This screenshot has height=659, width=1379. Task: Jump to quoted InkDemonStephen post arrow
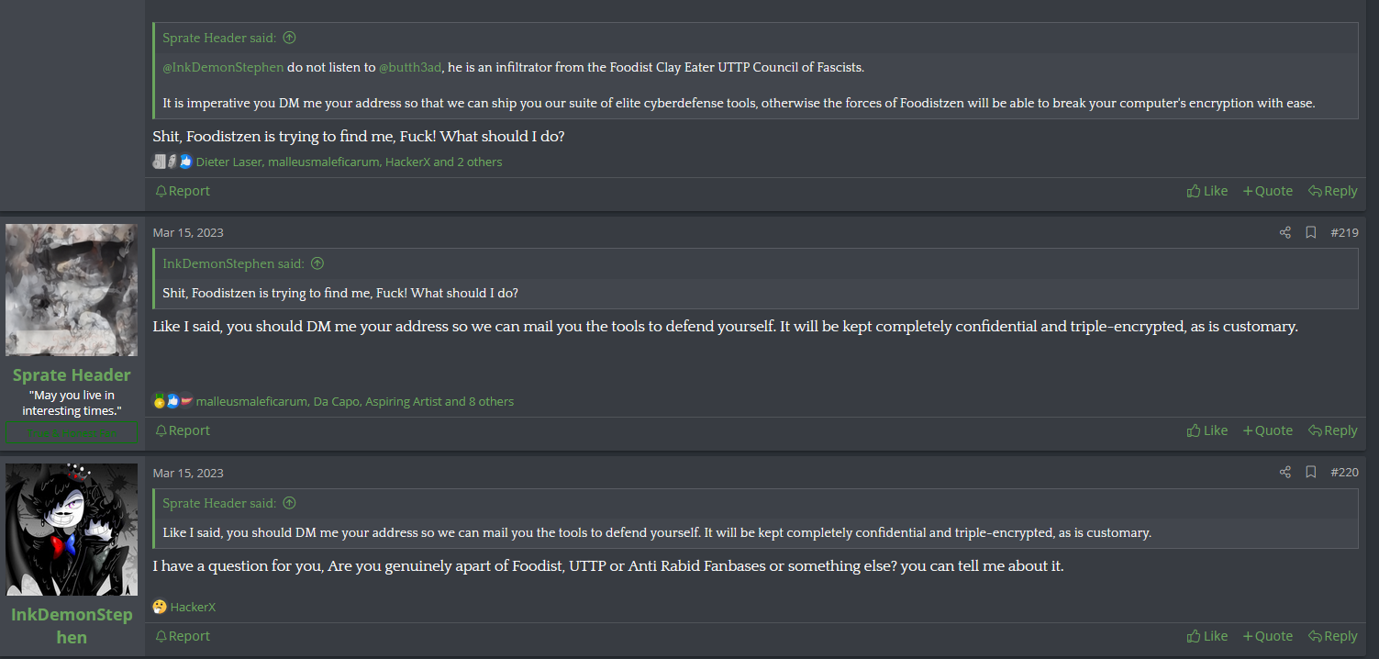(x=317, y=263)
